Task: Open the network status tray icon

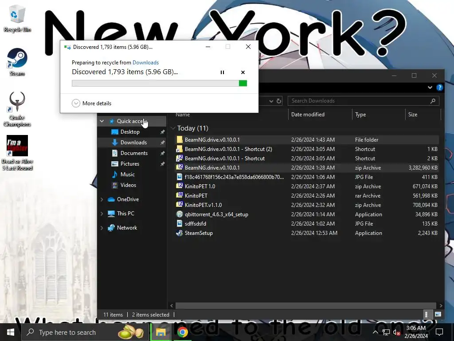Action: [386, 332]
